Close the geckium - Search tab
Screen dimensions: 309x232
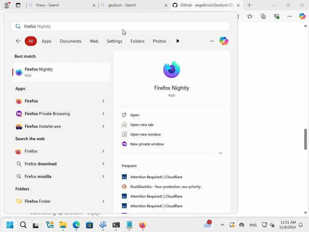166,5
